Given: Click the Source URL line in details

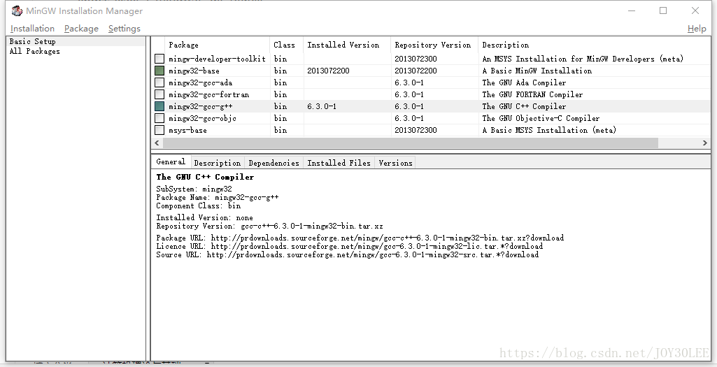Looking at the screenshot, I should (347, 254).
